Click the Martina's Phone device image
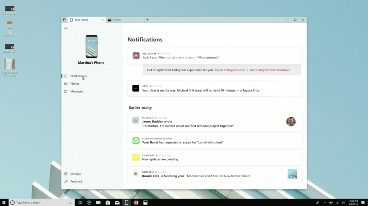The image size is (368, 206). (x=91, y=46)
